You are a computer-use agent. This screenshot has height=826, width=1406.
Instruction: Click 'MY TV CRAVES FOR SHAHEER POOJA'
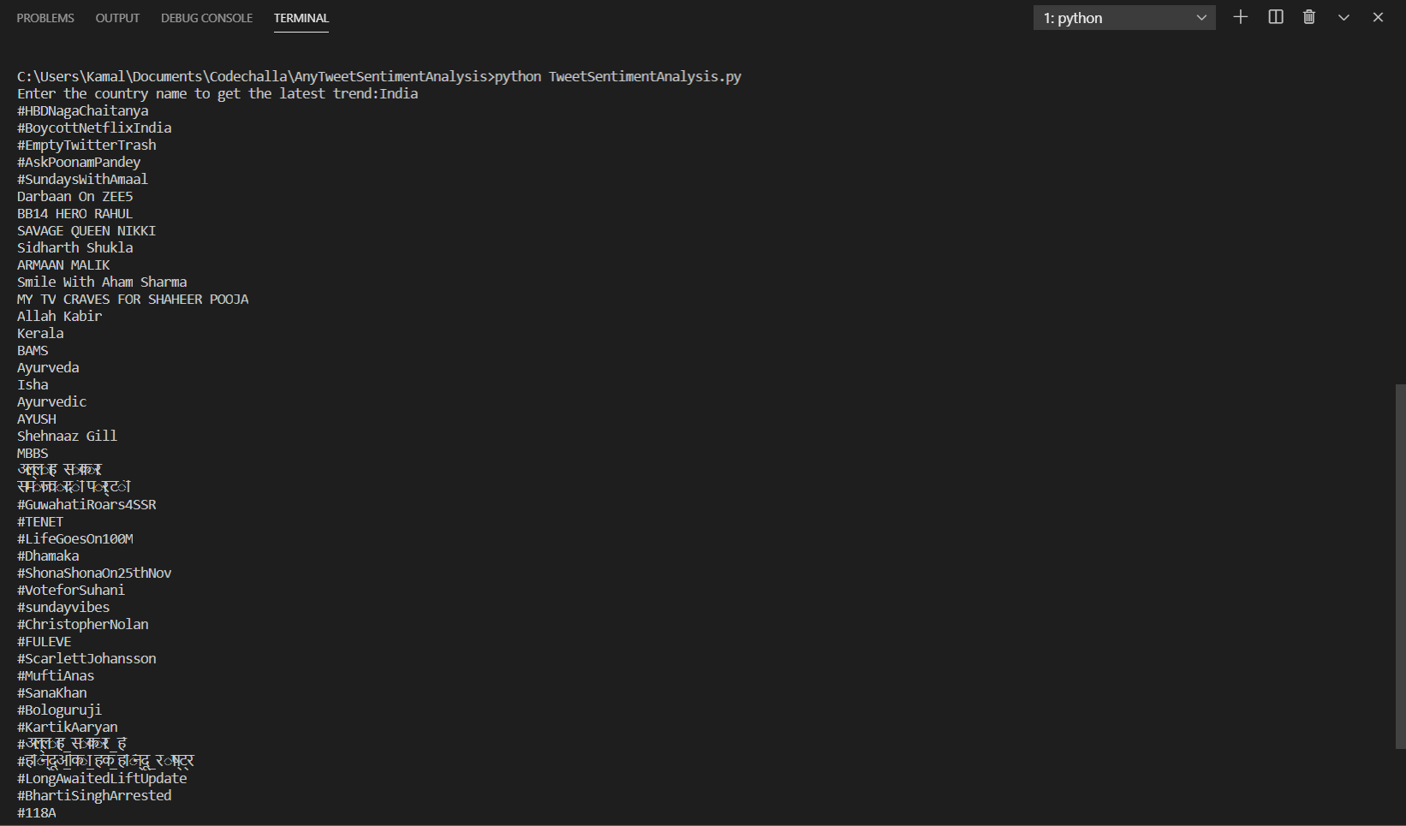coord(133,299)
